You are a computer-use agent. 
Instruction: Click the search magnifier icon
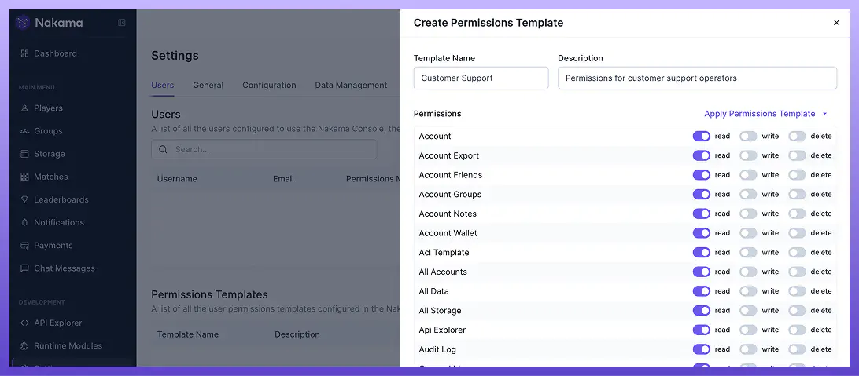click(163, 149)
